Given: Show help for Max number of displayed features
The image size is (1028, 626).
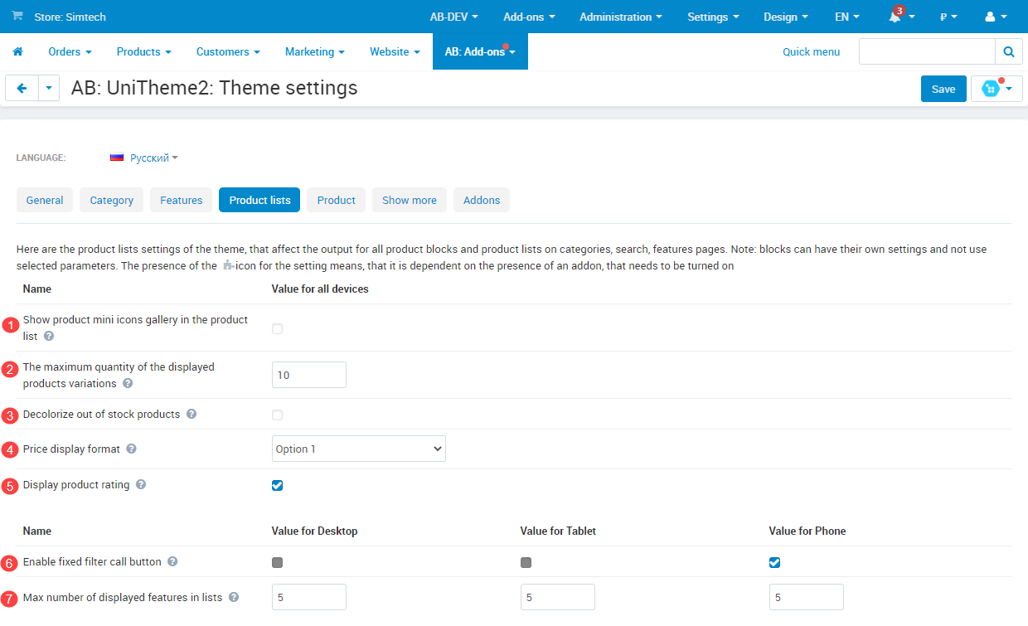Looking at the screenshot, I should pos(234,597).
